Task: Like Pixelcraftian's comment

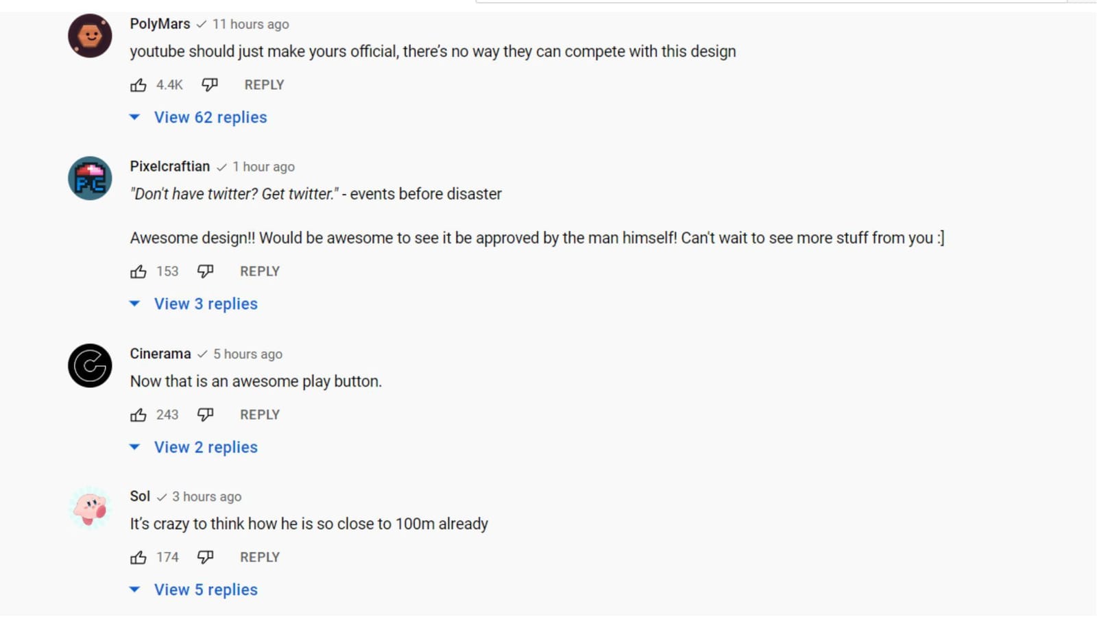Action: pyautogui.click(x=138, y=271)
